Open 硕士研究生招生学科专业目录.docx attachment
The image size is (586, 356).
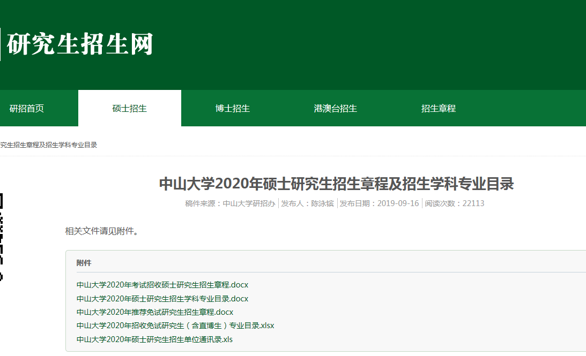pyautogui.click(x=162, y=298)
